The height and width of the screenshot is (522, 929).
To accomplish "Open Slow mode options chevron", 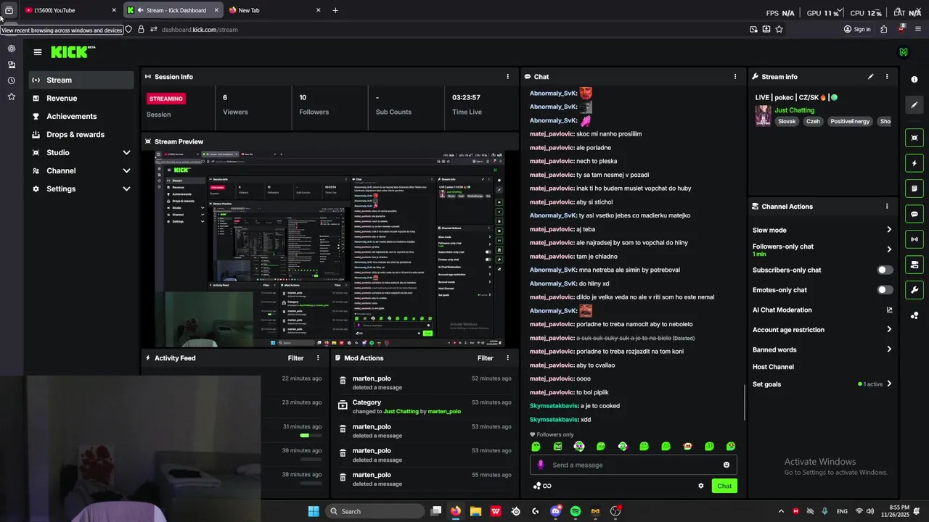I will tap(888, 230).
